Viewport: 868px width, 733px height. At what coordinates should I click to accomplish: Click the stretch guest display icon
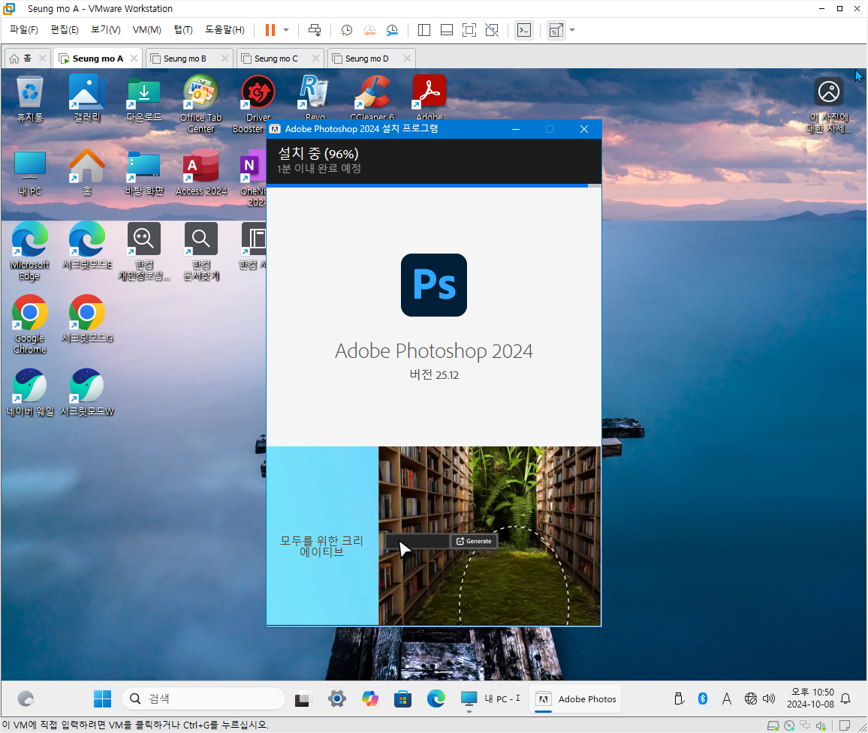pos(556,30)
